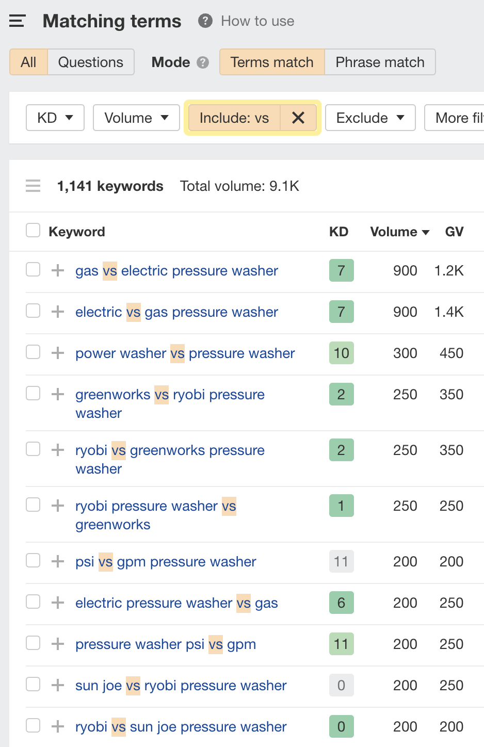484x747 pixels.
Task: Click the "How to use" help icon
Action: [x=204, y=21]
